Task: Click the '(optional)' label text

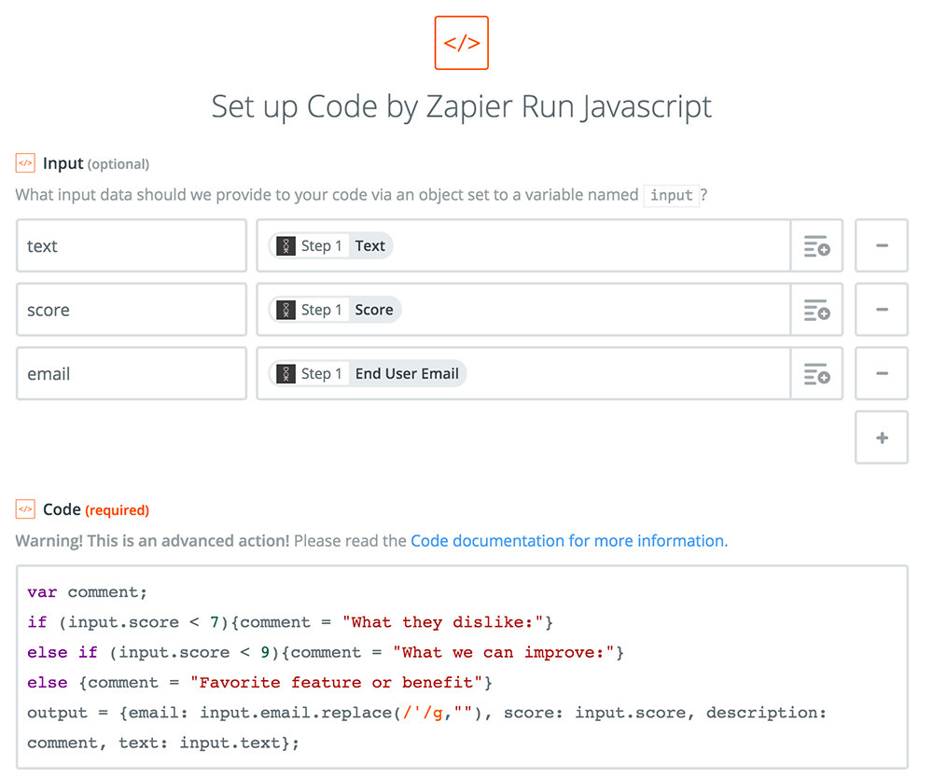Action: (118, 164)
